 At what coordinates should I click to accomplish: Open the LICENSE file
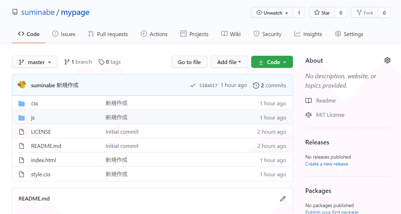point(41,132)
